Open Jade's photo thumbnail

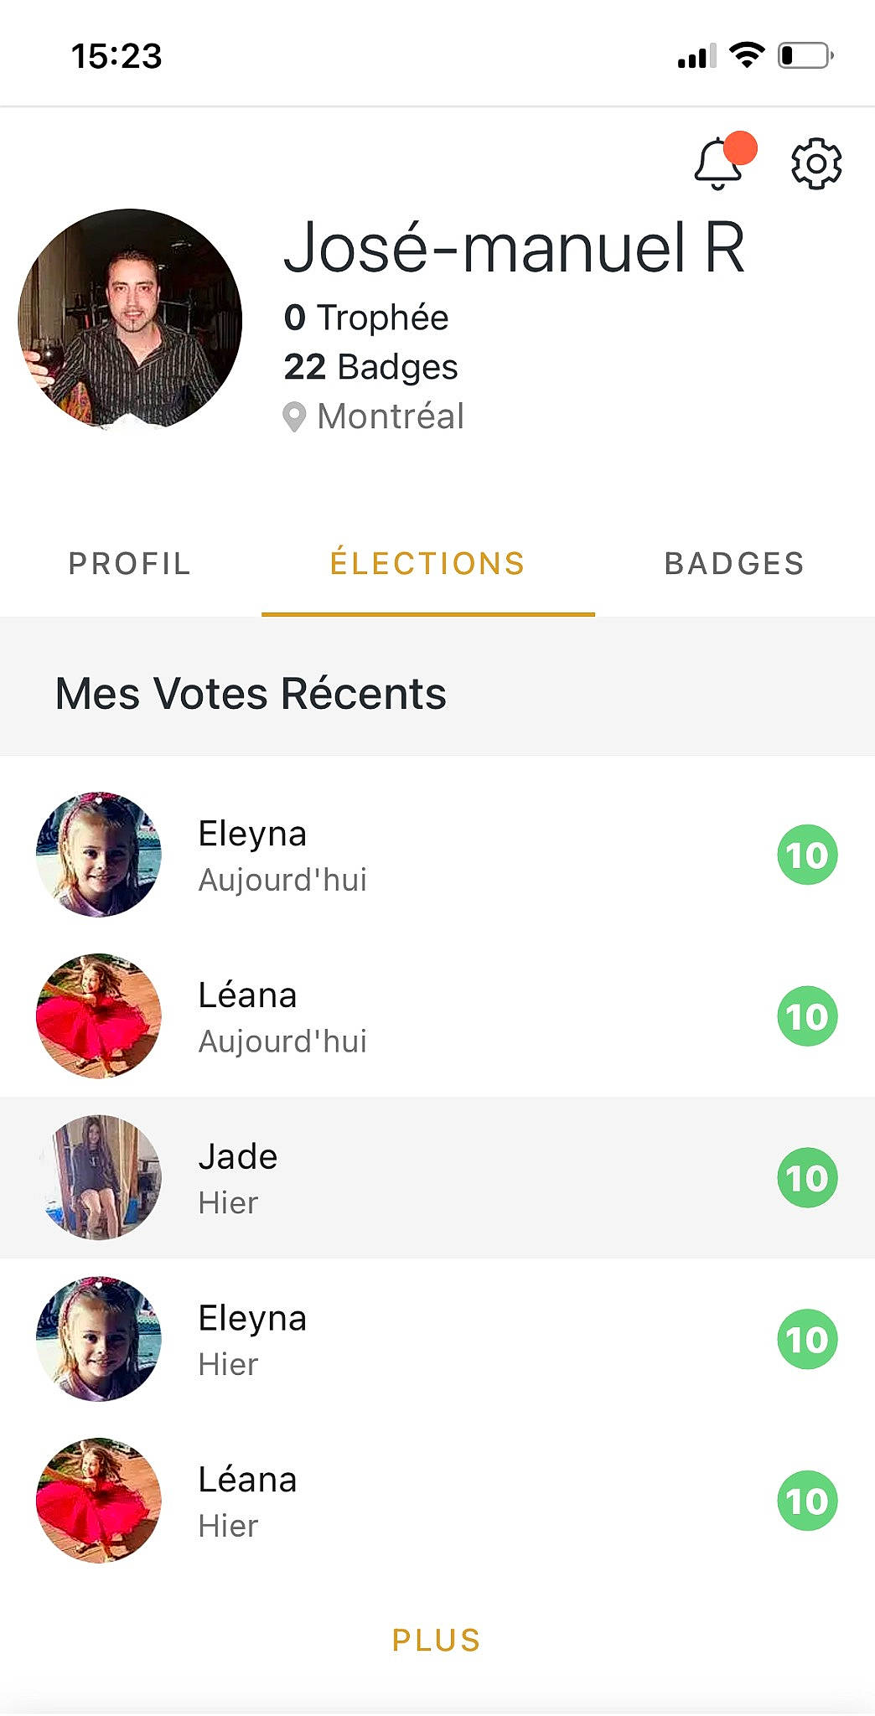point(99,1177)
